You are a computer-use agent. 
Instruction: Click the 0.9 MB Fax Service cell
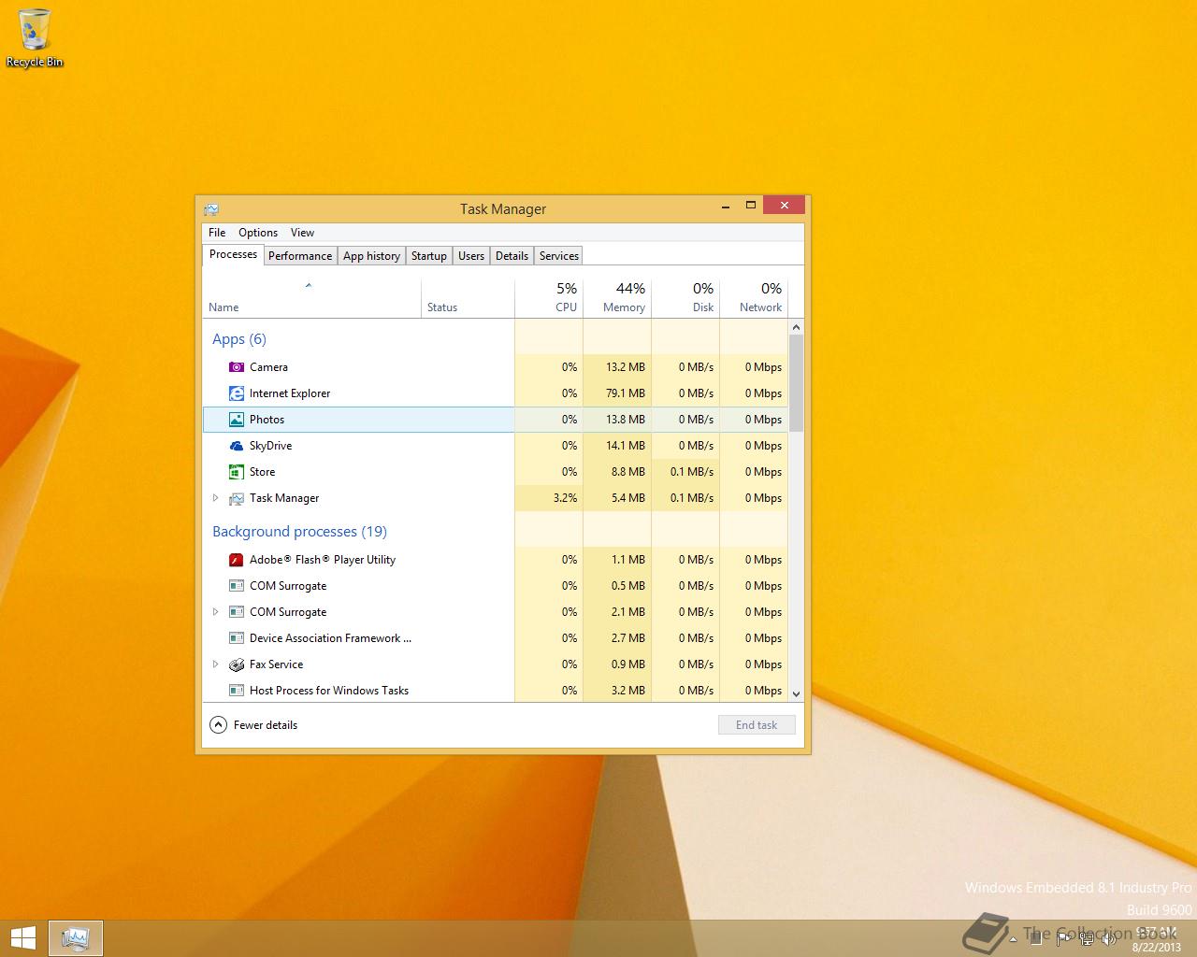click(617, 664)
